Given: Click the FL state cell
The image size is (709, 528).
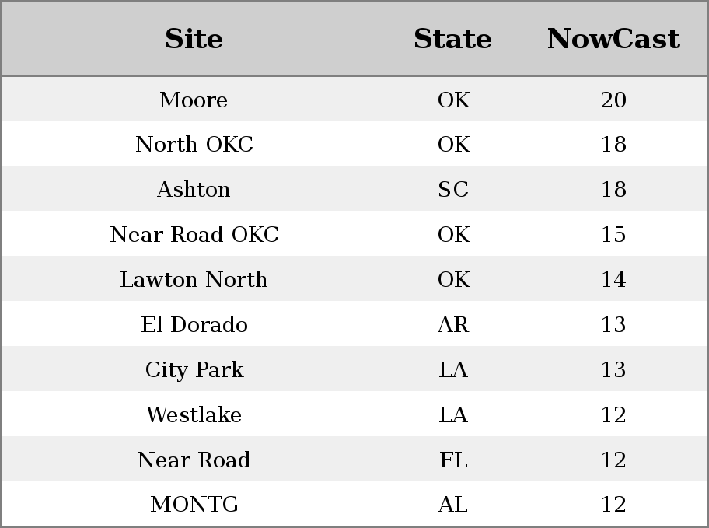Looking at the screenshot, I should (453, 460).
